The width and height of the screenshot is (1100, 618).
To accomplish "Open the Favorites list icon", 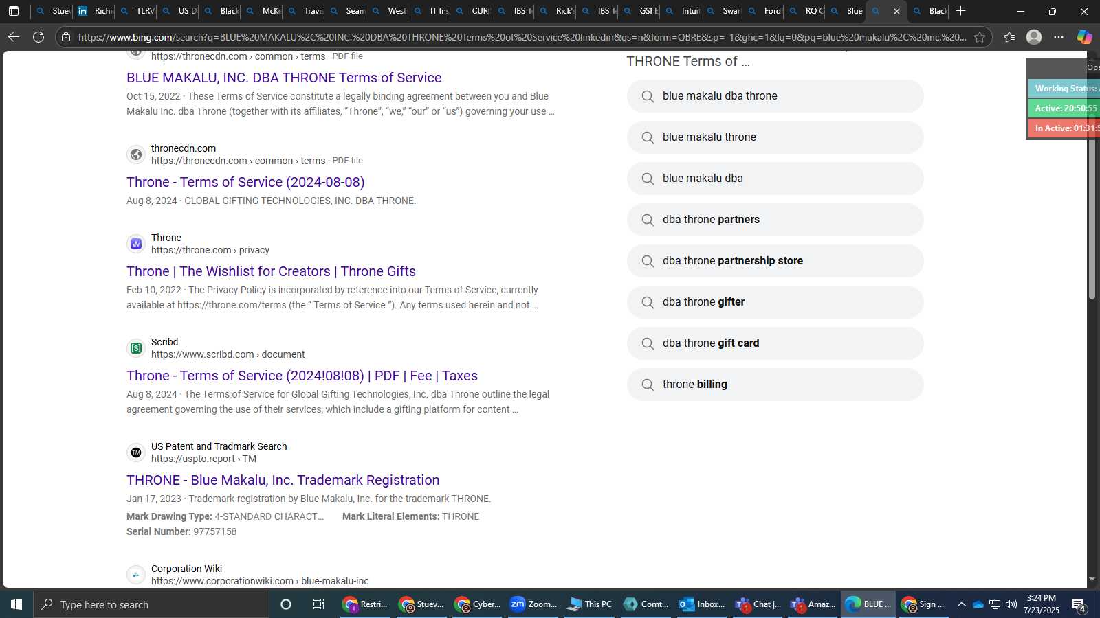I will 1009,37.
